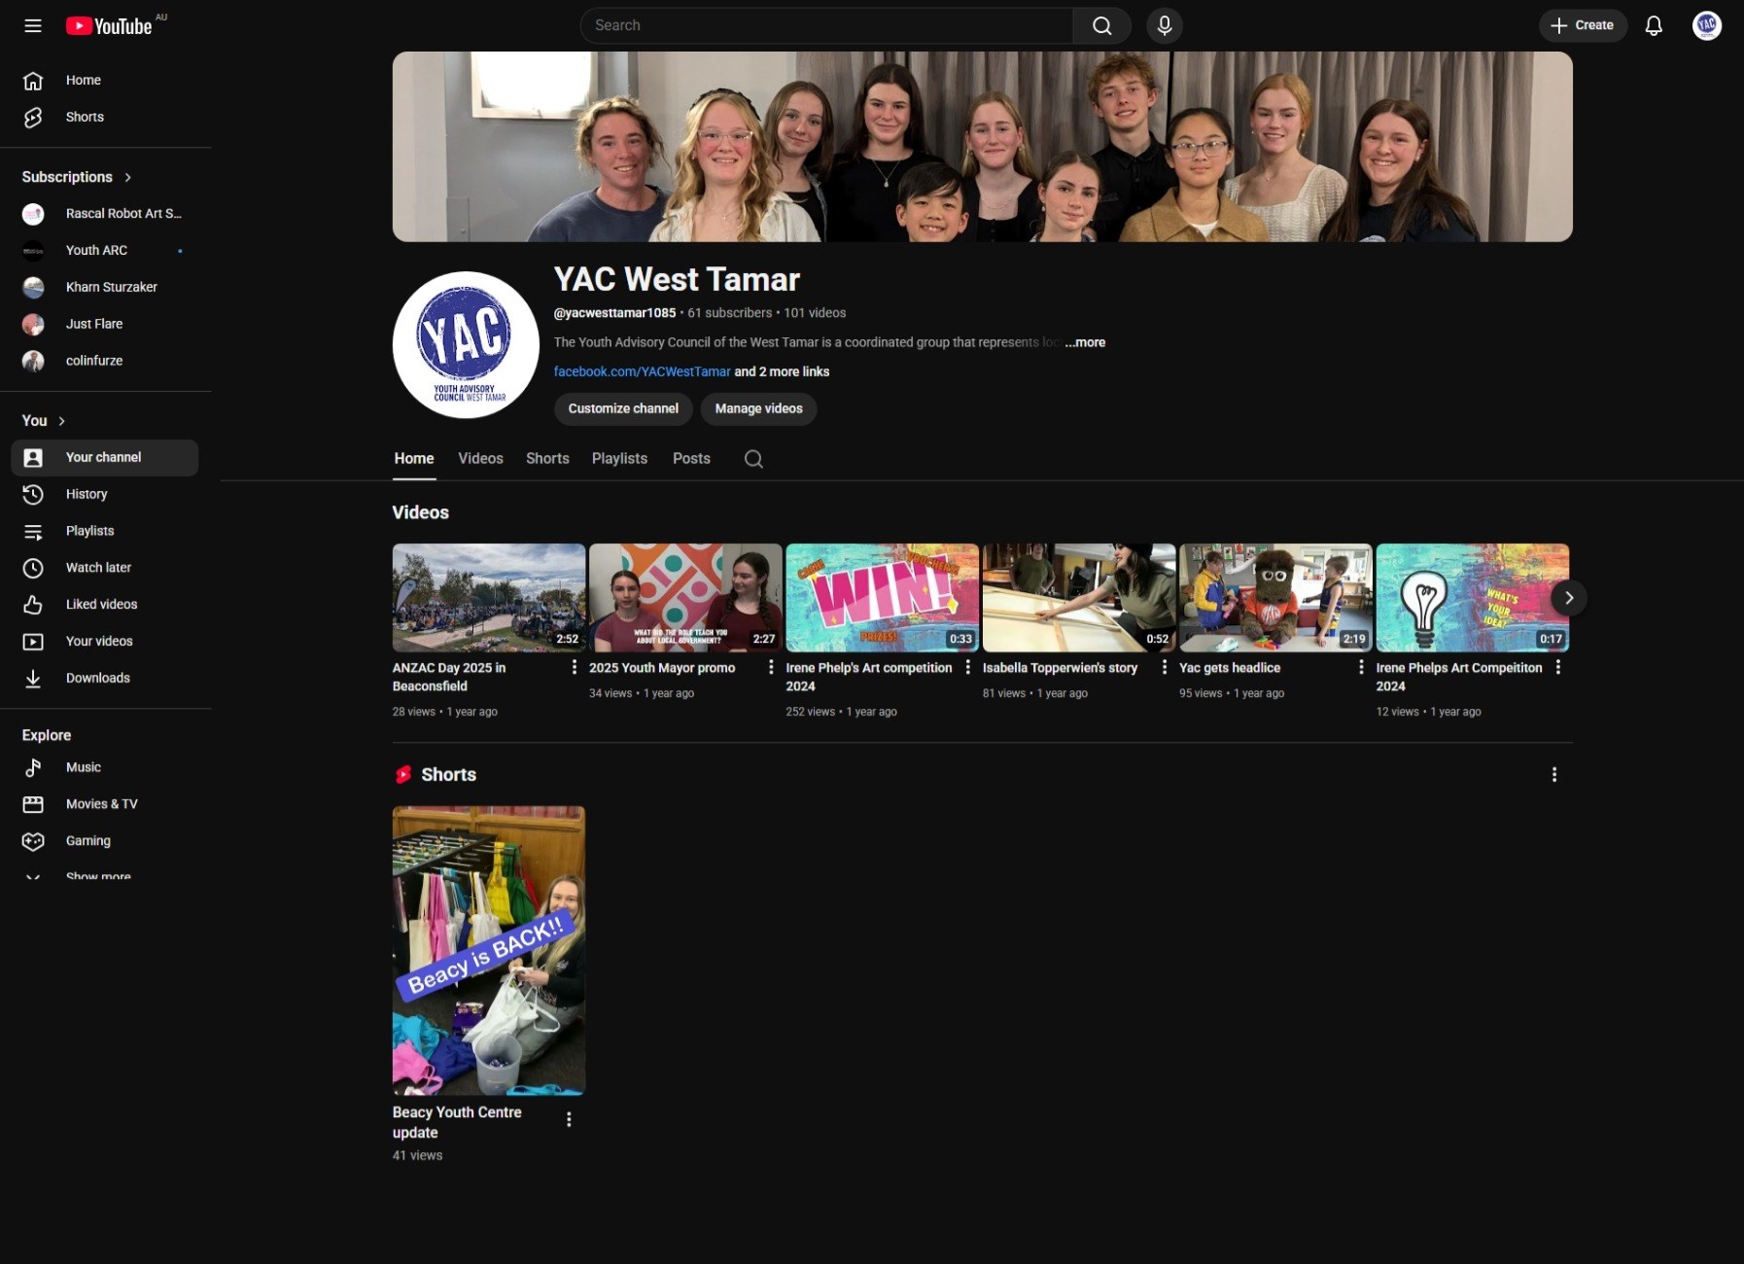Show next videos in carousel

[1568, 598]
